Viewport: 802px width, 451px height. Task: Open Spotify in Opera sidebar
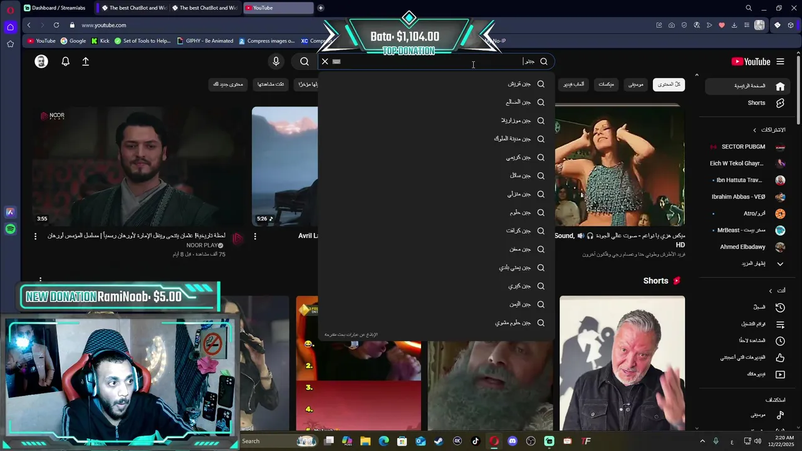tap(10, 229)
